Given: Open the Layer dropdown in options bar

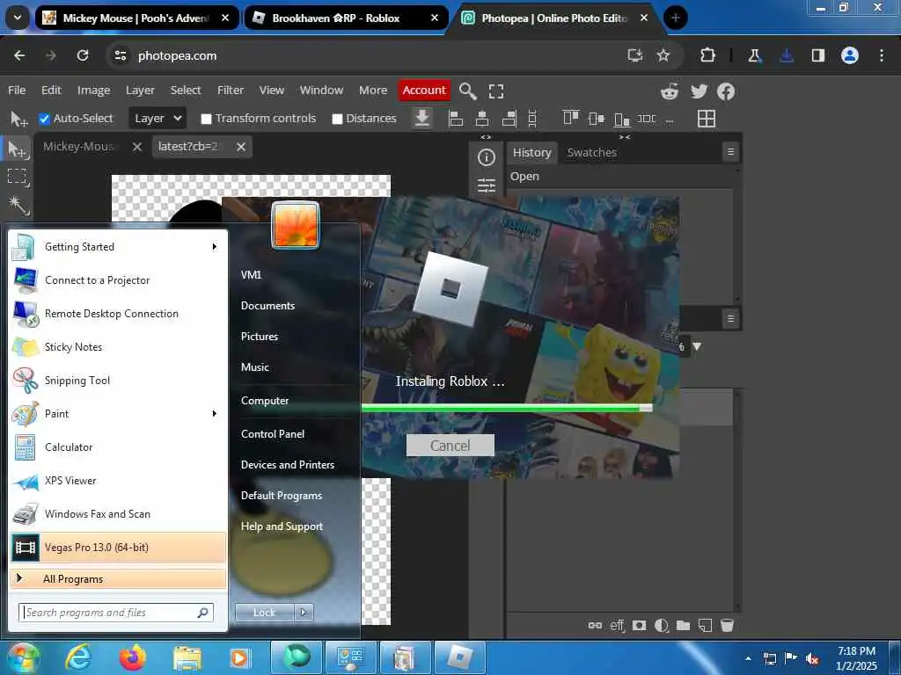Looking at the screenshot, I should pyautogui.click(x=157, y=119).
